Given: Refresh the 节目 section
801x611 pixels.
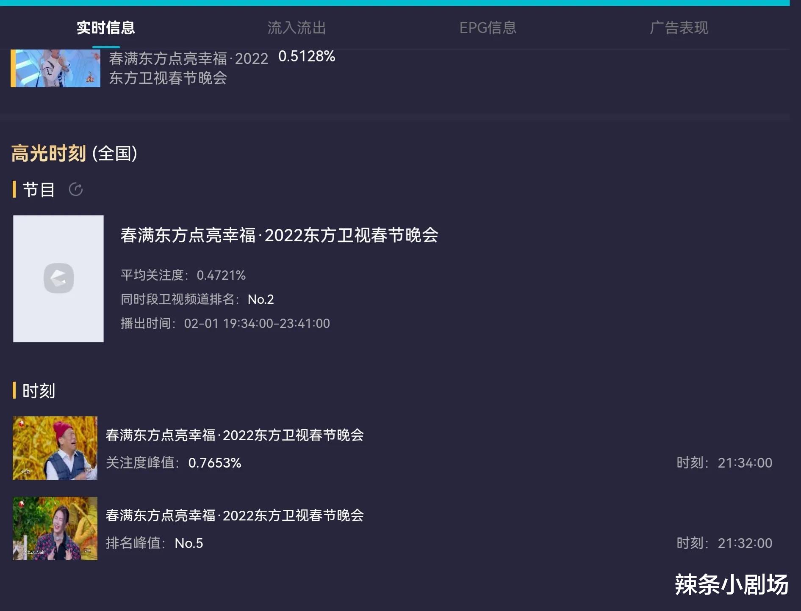Looking at the screenshot, I should coord(76,190).
